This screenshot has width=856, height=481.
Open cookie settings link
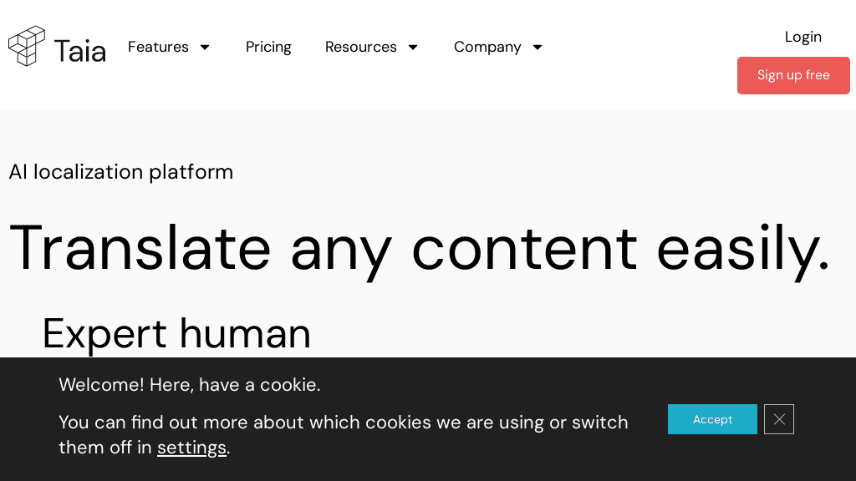pyautogui.click(x=191, y=448)
